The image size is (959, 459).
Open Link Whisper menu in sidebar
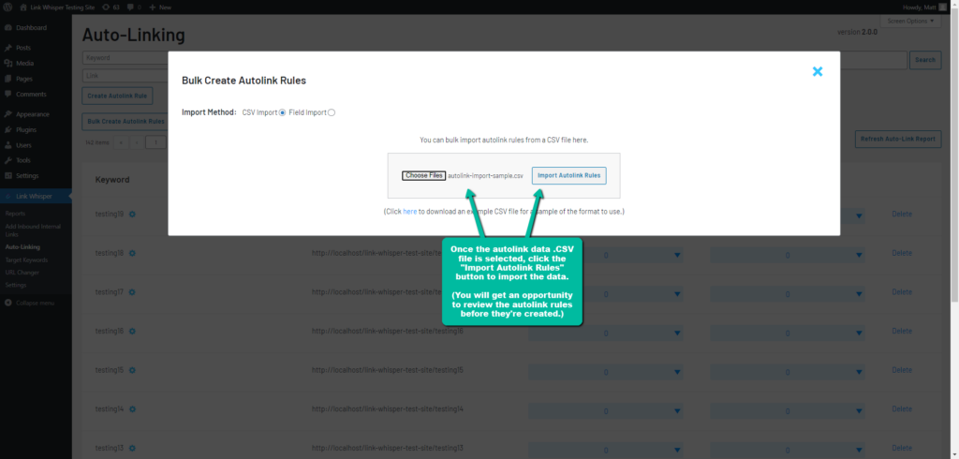36,197
